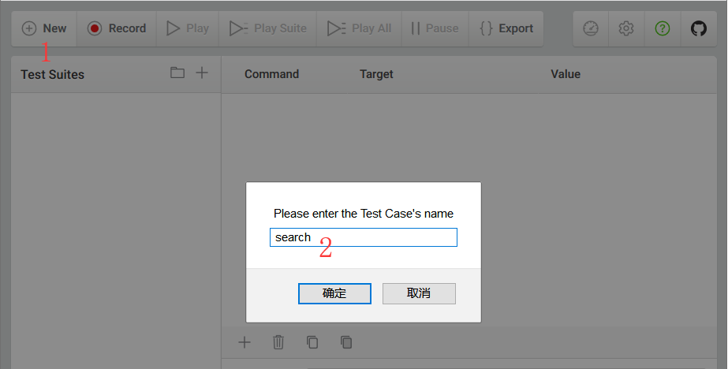The height and width of the screenshot is (369, 728).
Task: Start recording with the Record button
Action: point(117,28)
